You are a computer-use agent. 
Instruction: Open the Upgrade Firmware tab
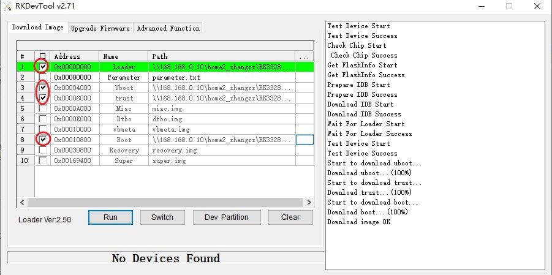100,29
